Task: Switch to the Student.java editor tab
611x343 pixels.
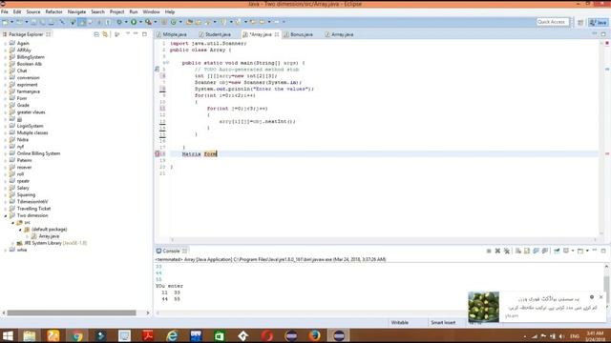Action: 215,34
